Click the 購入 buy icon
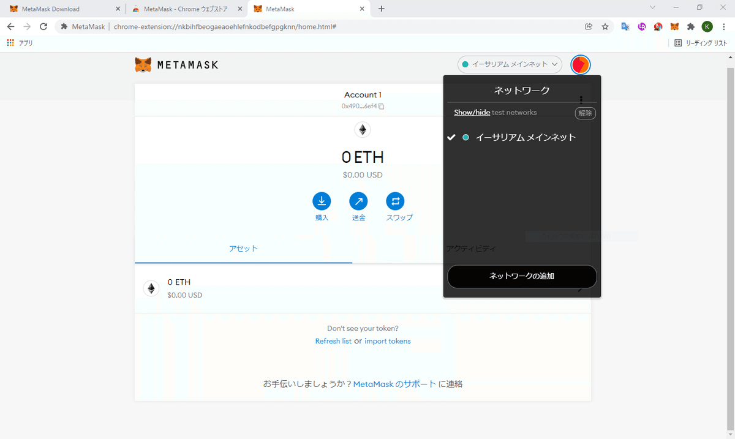The image size is (735, 439). (x=322, y=201)
